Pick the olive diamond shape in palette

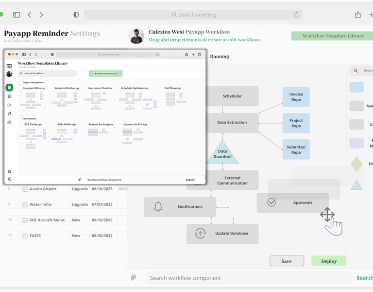point(356,164)
